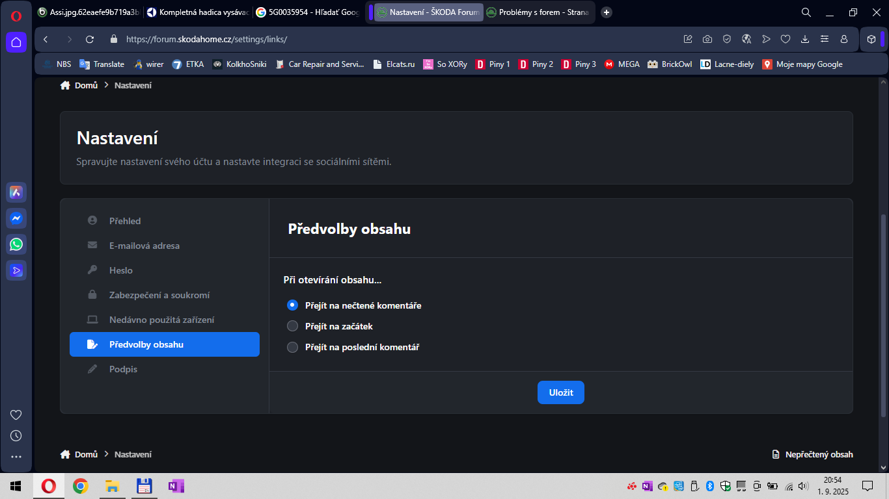Click the site padlock security icon
Viewport: 889px width, 499px height.
[114, 39]
